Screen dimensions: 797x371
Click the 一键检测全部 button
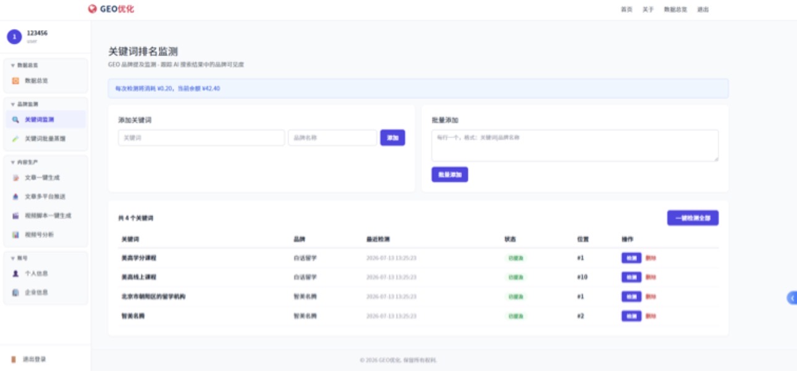click(x=693, y=218)
